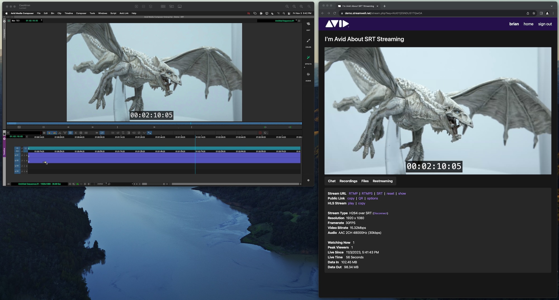Click the timeline horizontal scrollbar

(235, 184)
